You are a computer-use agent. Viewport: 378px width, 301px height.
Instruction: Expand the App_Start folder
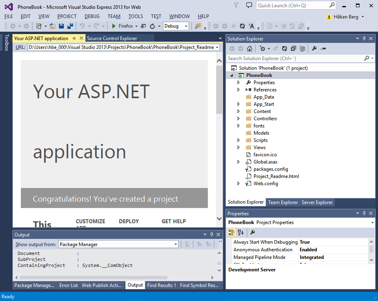click(238, 104)
